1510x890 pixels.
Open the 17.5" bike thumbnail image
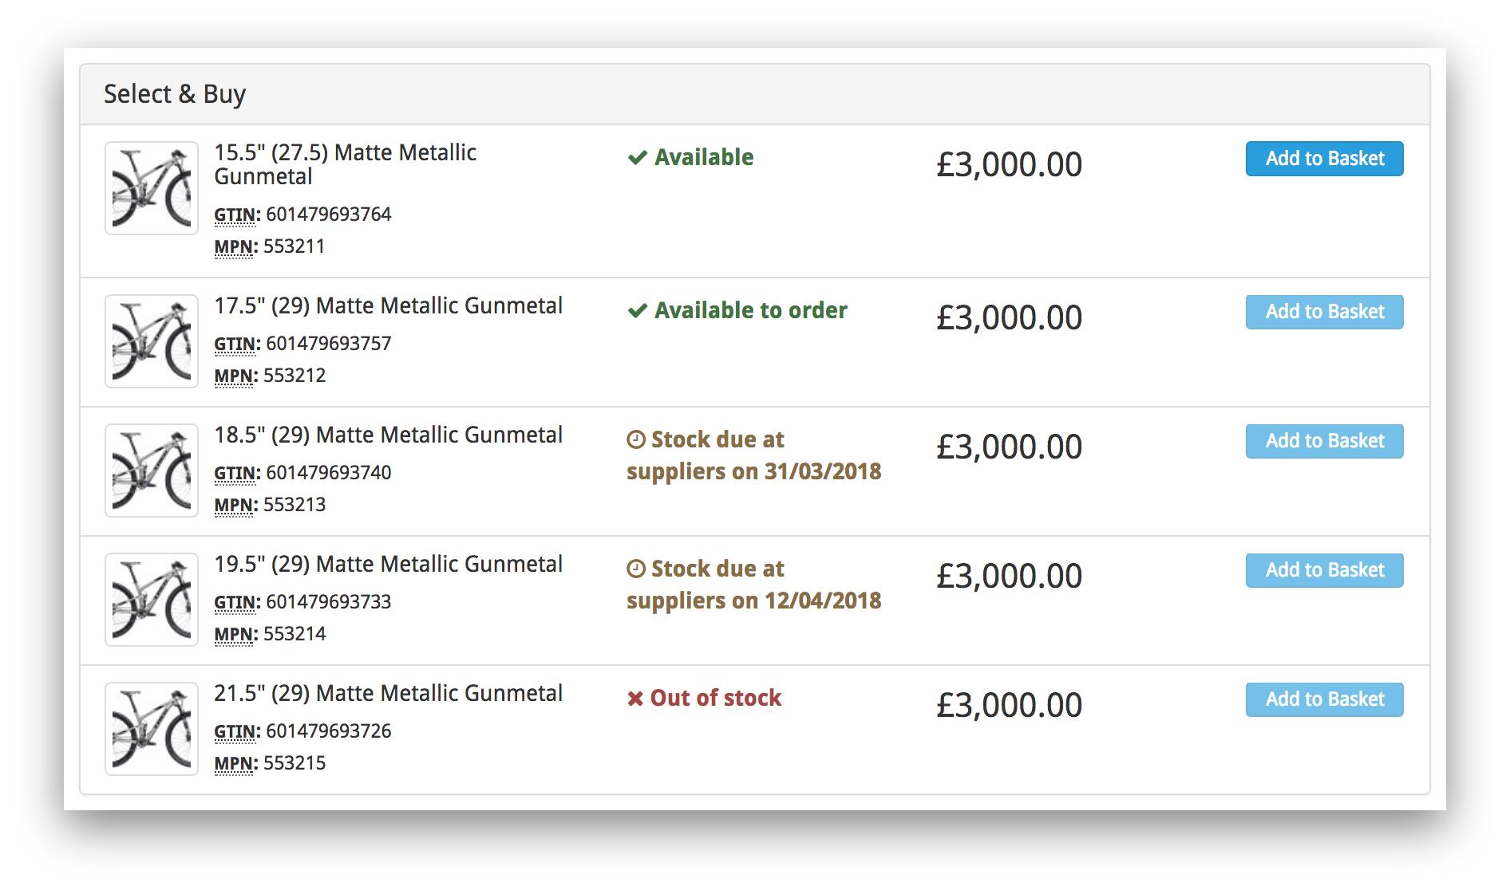coord(152,341)
